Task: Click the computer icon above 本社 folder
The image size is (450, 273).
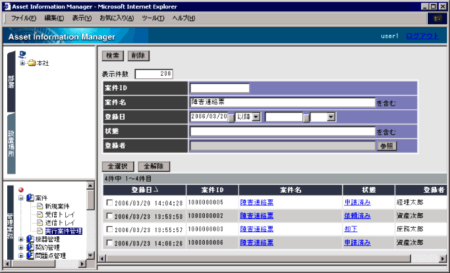Action: [22, 55]
